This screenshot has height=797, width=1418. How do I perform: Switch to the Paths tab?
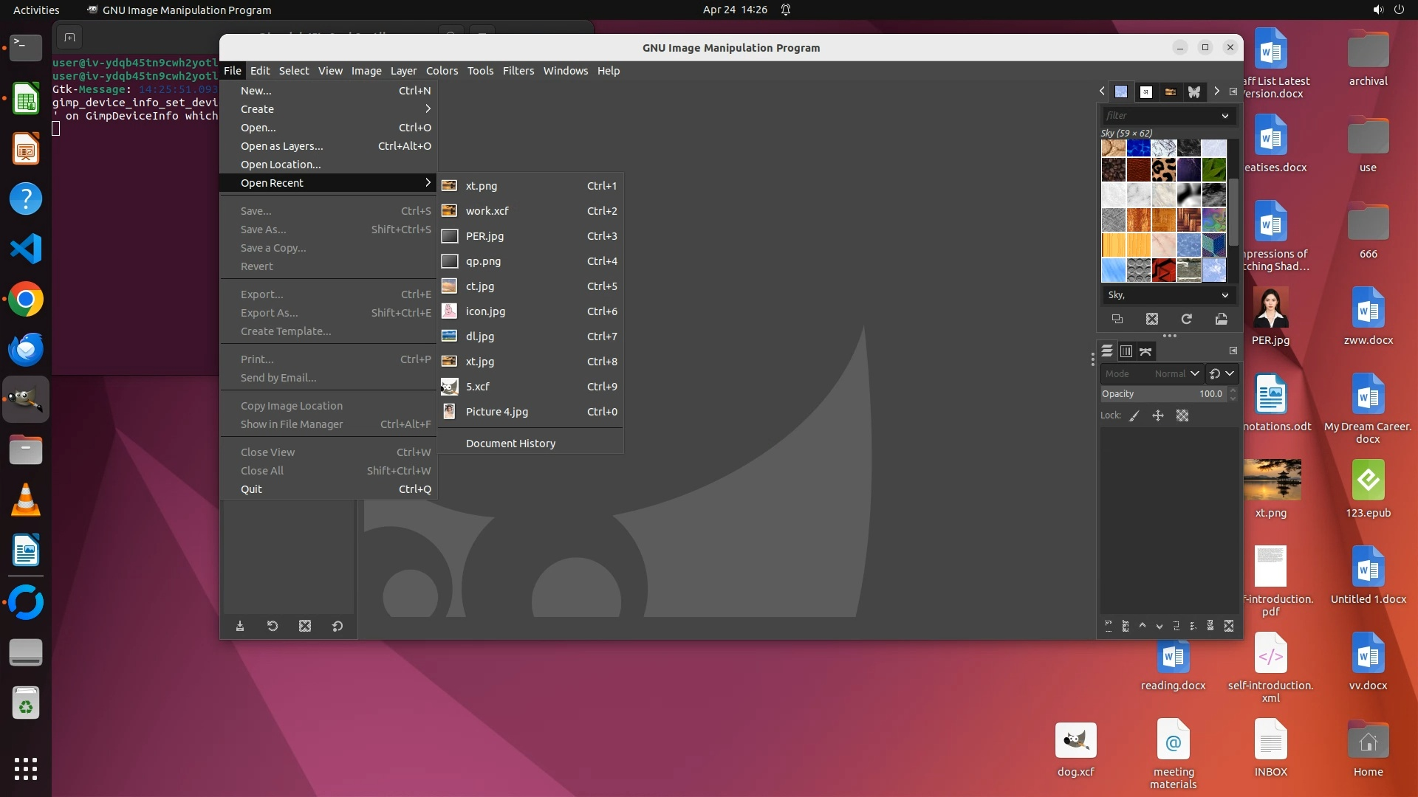[1145, 351]
